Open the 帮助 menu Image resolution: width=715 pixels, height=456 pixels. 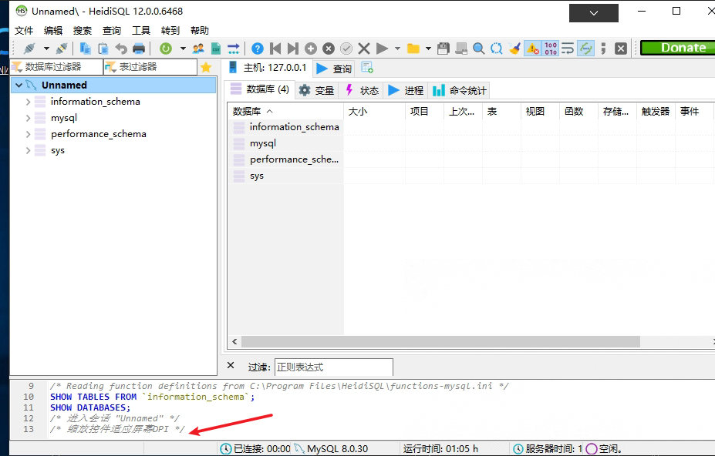click(x=200, y=31)
